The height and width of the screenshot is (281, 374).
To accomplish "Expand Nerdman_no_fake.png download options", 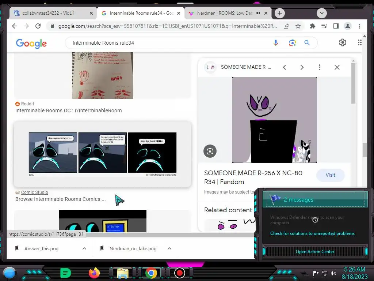I will pos(169,248).
